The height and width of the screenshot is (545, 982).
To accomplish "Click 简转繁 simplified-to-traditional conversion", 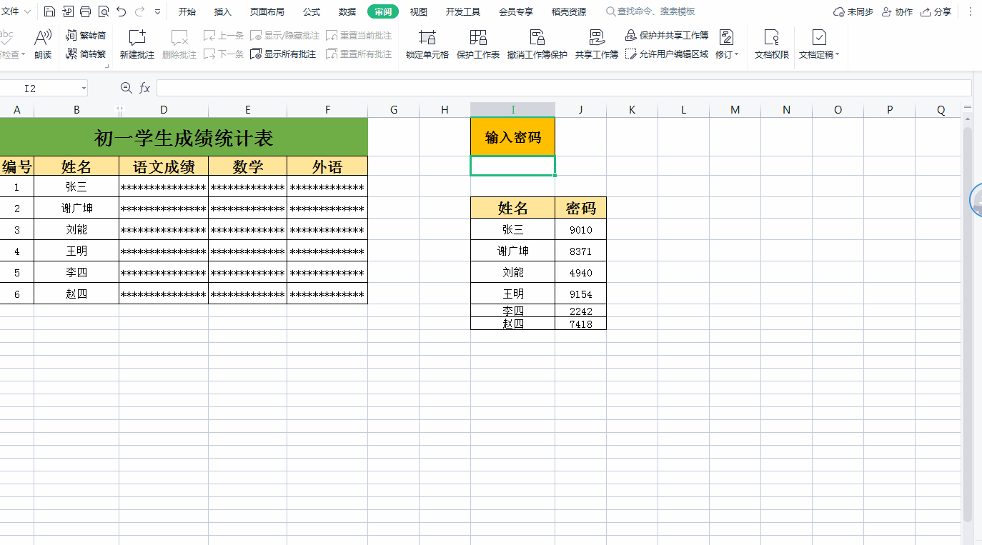I will click(x=86, y=54).
